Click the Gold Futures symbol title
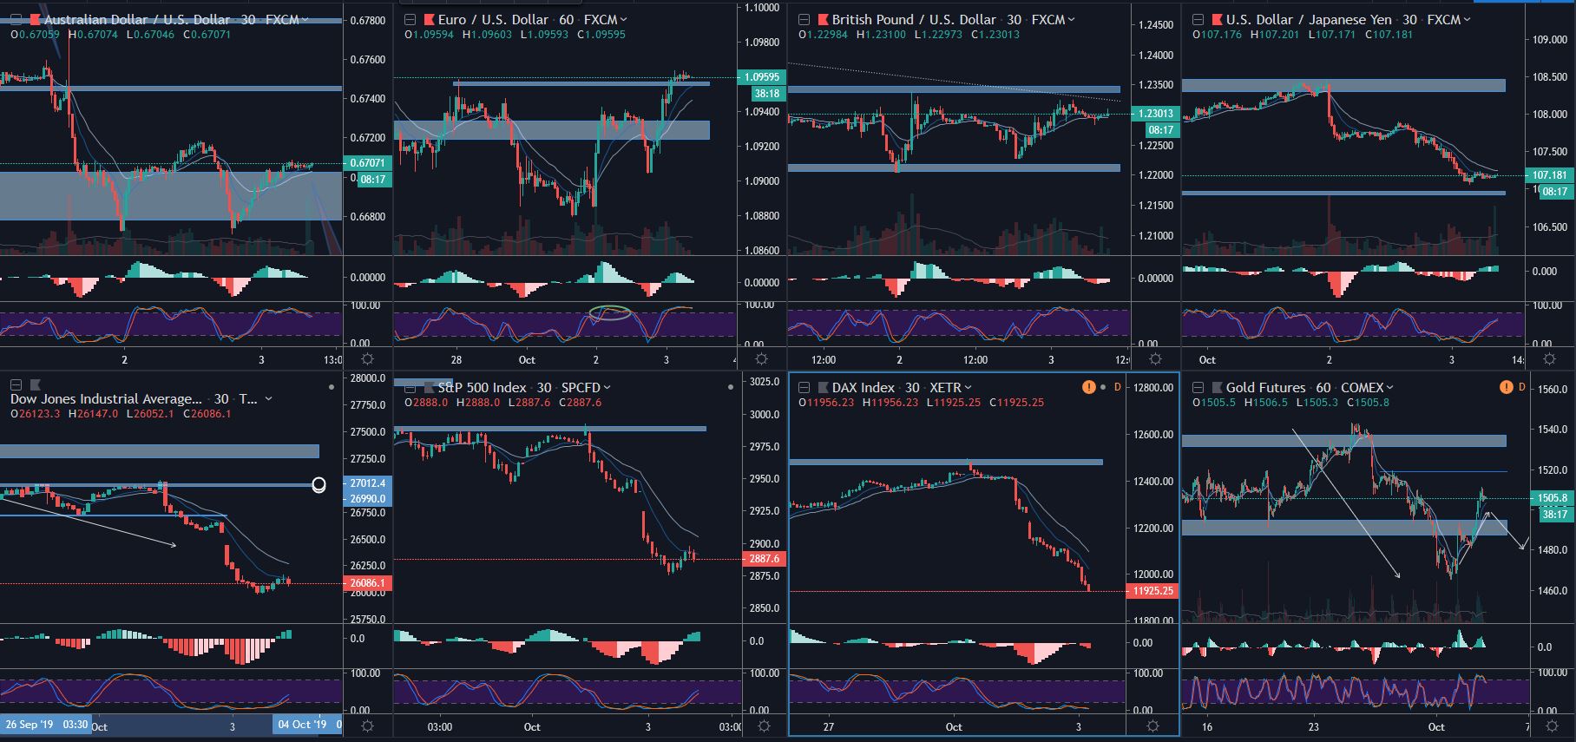 1265,387
